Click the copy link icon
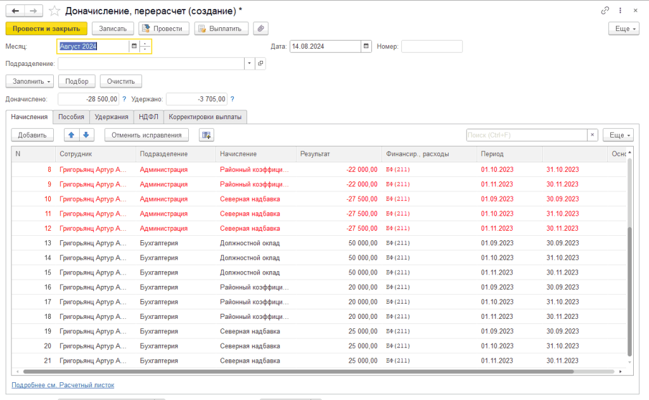 (x=605, y=11)
